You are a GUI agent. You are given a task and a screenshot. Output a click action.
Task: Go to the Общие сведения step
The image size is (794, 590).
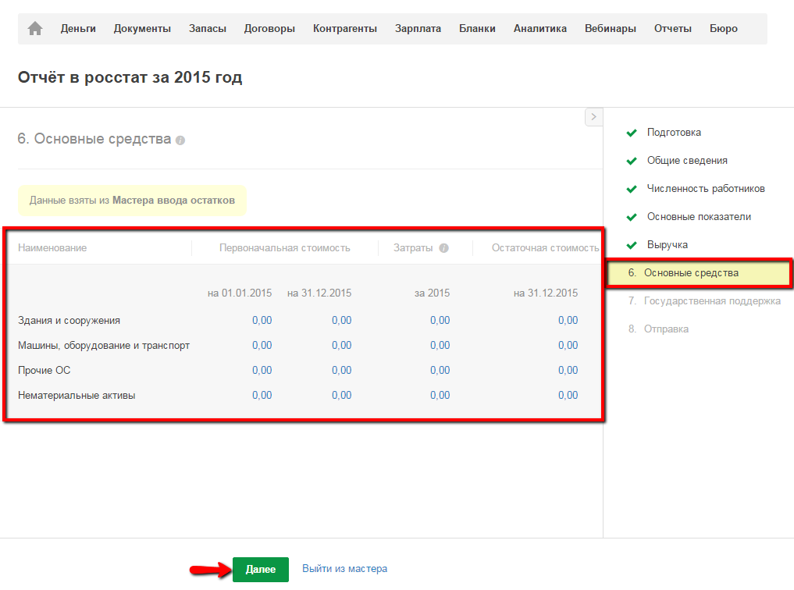point(687,161)
